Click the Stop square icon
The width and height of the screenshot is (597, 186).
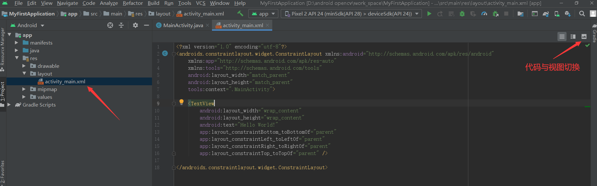tap(506, 14)
